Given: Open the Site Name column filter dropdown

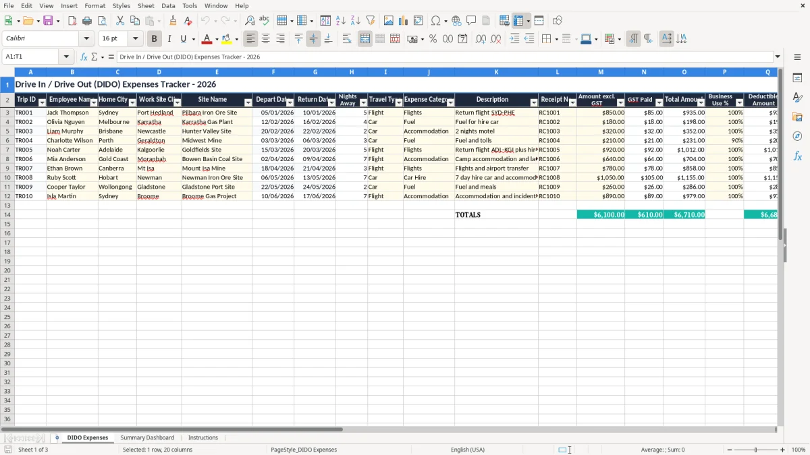Looking at the screenshot, I should (248, 102).
